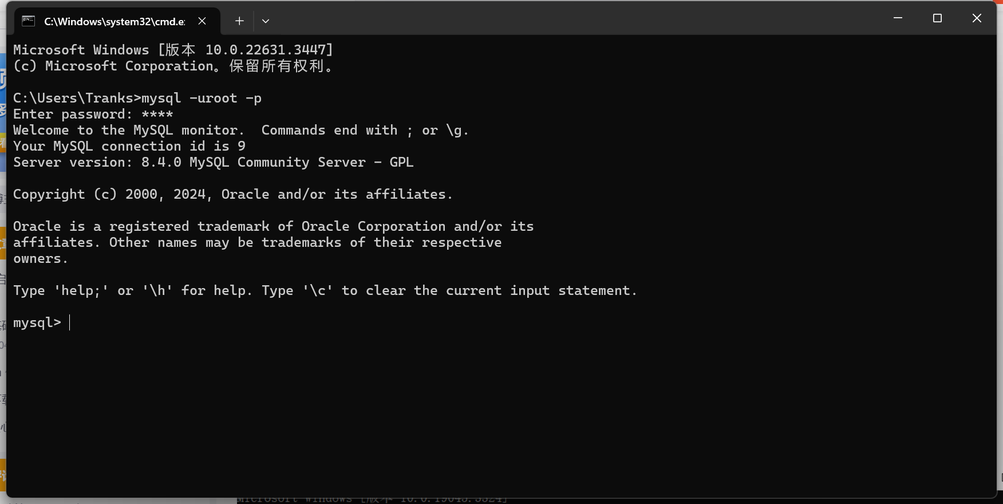Click the Oracle copyright line

(232, 194)
